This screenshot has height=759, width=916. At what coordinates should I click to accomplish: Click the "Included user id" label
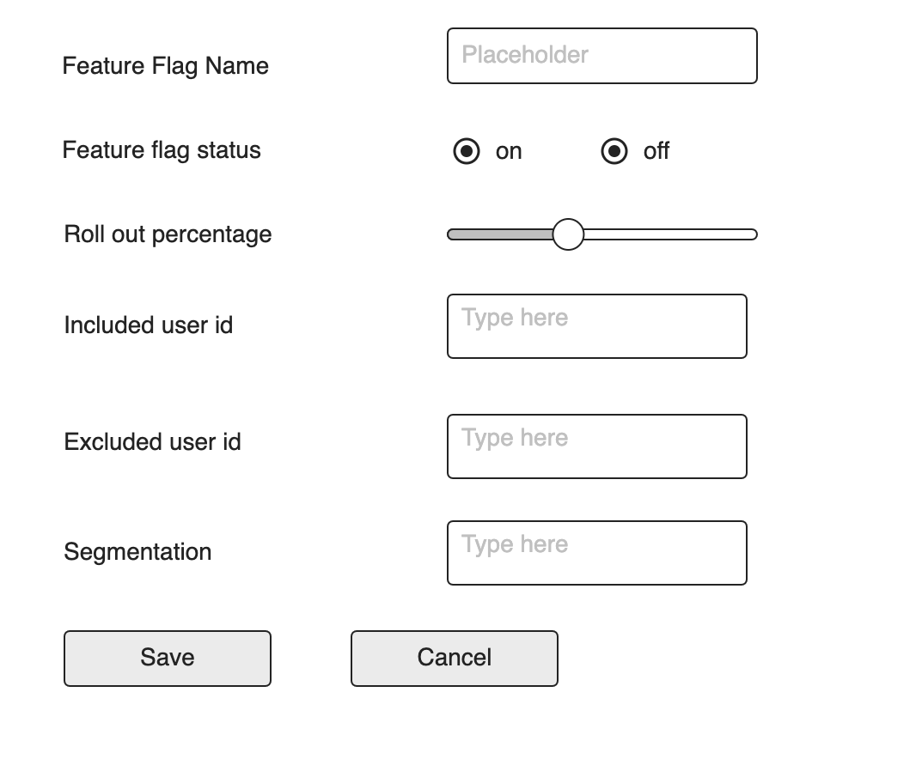[x=147, y=325]
